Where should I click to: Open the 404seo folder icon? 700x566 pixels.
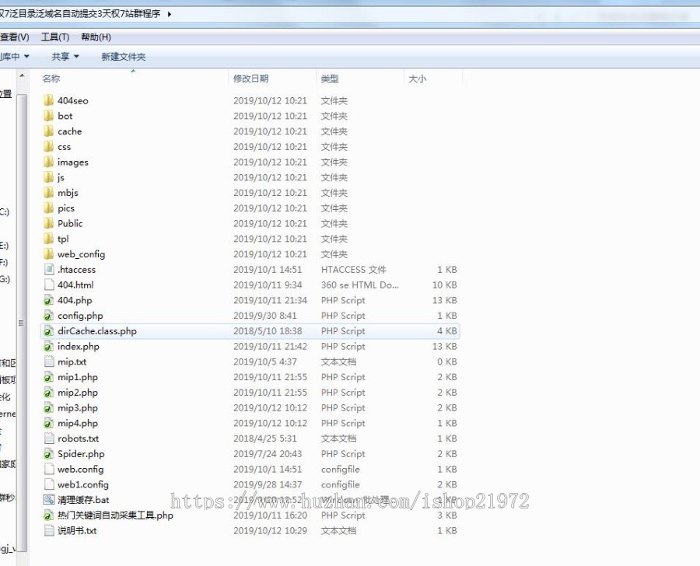[x=49, y=100]
